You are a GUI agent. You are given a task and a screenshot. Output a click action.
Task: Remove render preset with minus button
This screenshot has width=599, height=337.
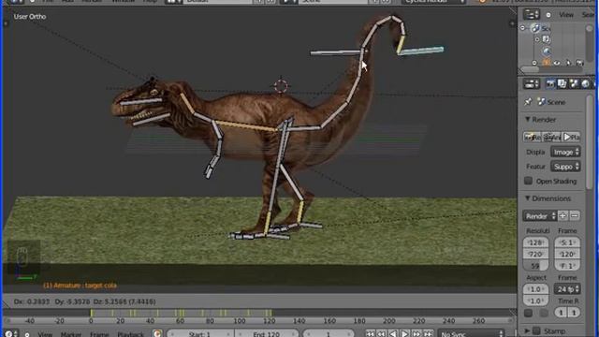[x=575, y=216]
